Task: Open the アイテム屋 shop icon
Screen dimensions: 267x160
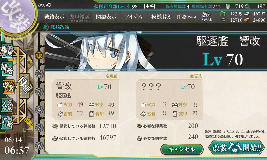Action: click(206, 16)
